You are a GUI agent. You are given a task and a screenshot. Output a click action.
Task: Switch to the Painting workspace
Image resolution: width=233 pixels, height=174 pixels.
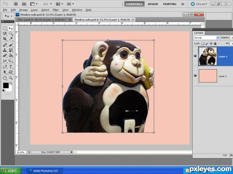pos(170,4)
